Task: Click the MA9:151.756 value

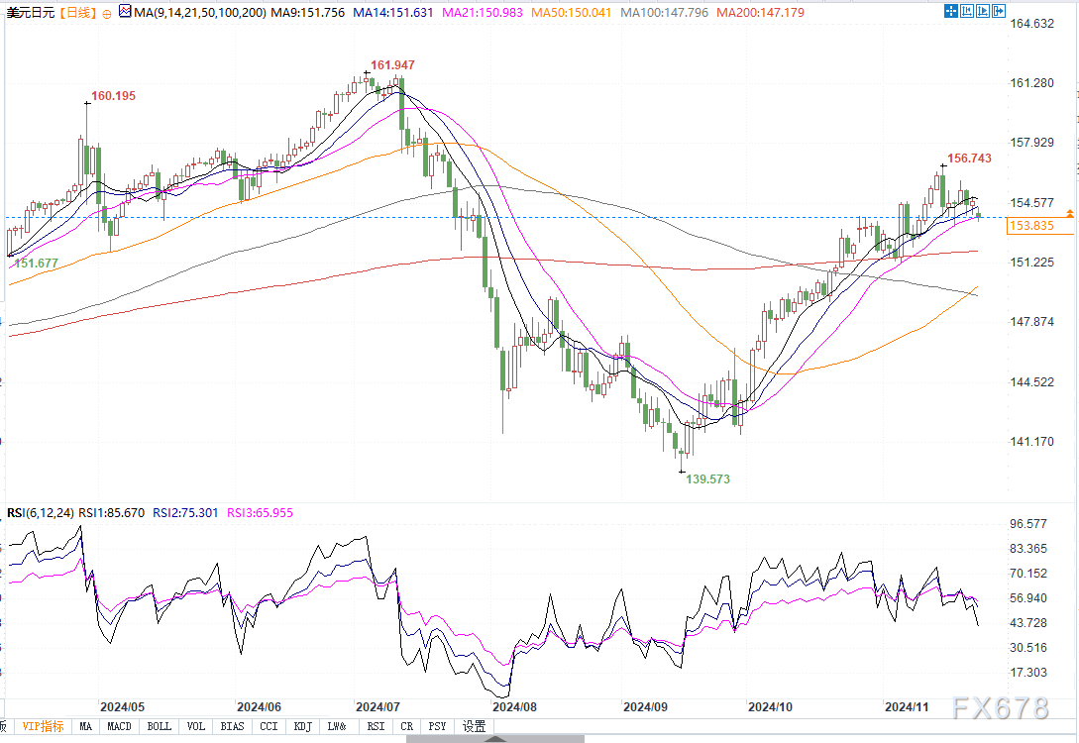Action: pos(307,12)
